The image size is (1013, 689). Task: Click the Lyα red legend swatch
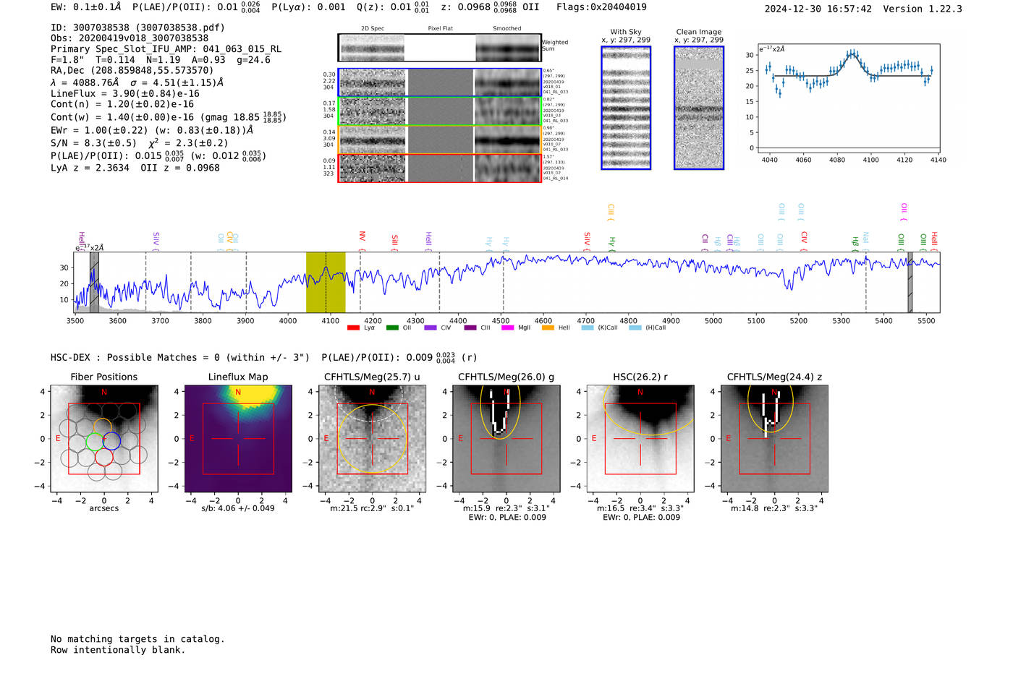coord(353,328)
